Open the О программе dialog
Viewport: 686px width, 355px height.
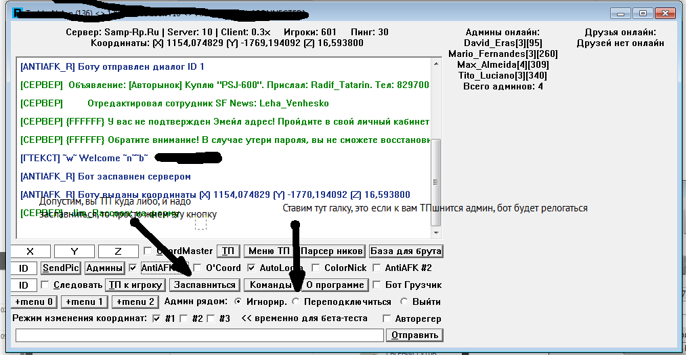pyautogui.click(x=335, y=285)
